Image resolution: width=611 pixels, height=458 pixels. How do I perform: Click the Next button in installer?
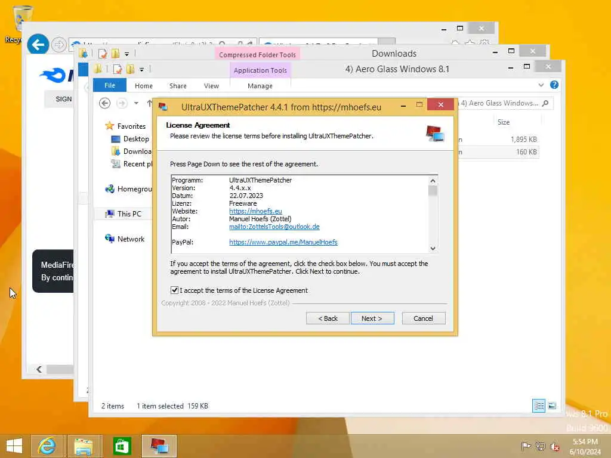(x=372, y=318)
